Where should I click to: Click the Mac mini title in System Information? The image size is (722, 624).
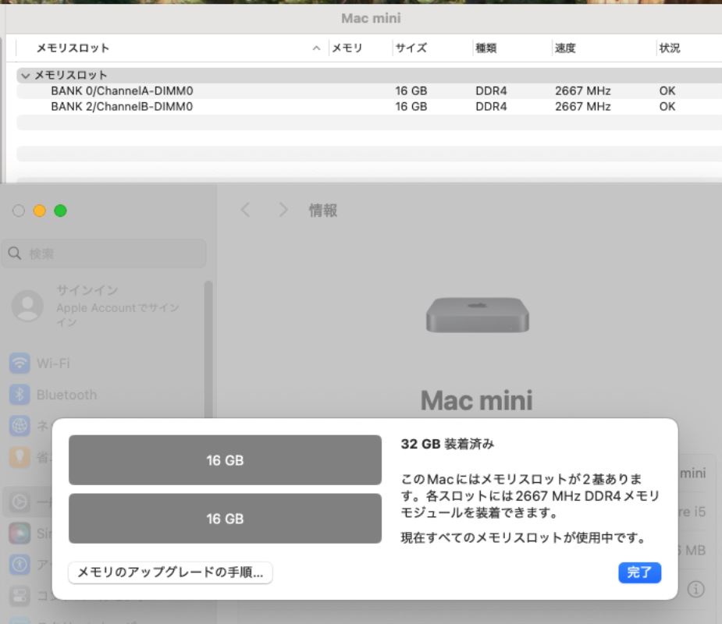pos(371,18)
